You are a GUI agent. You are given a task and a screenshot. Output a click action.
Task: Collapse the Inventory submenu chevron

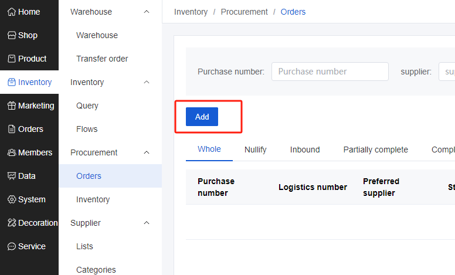click(147, 83)
